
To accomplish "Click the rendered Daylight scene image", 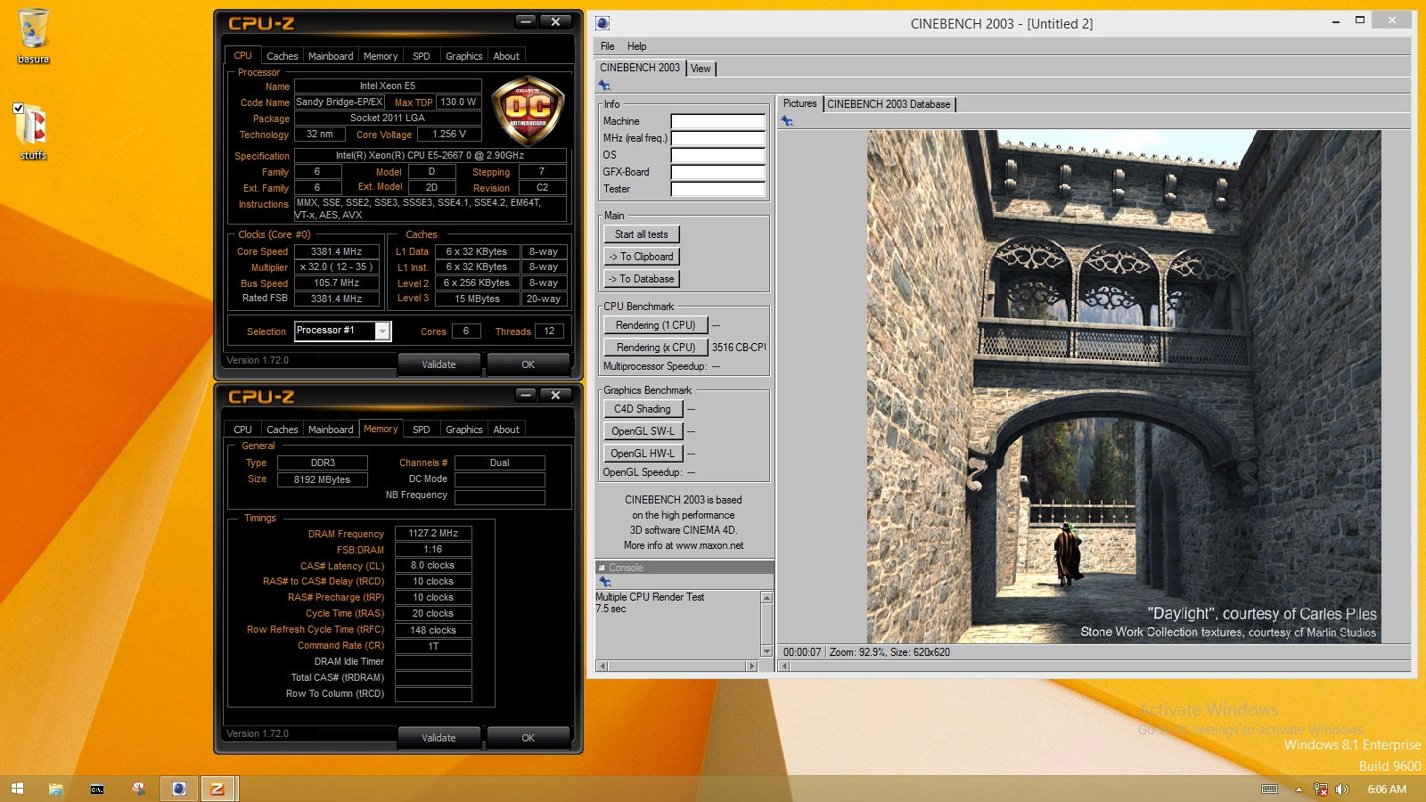I will tap(1124, 387).
